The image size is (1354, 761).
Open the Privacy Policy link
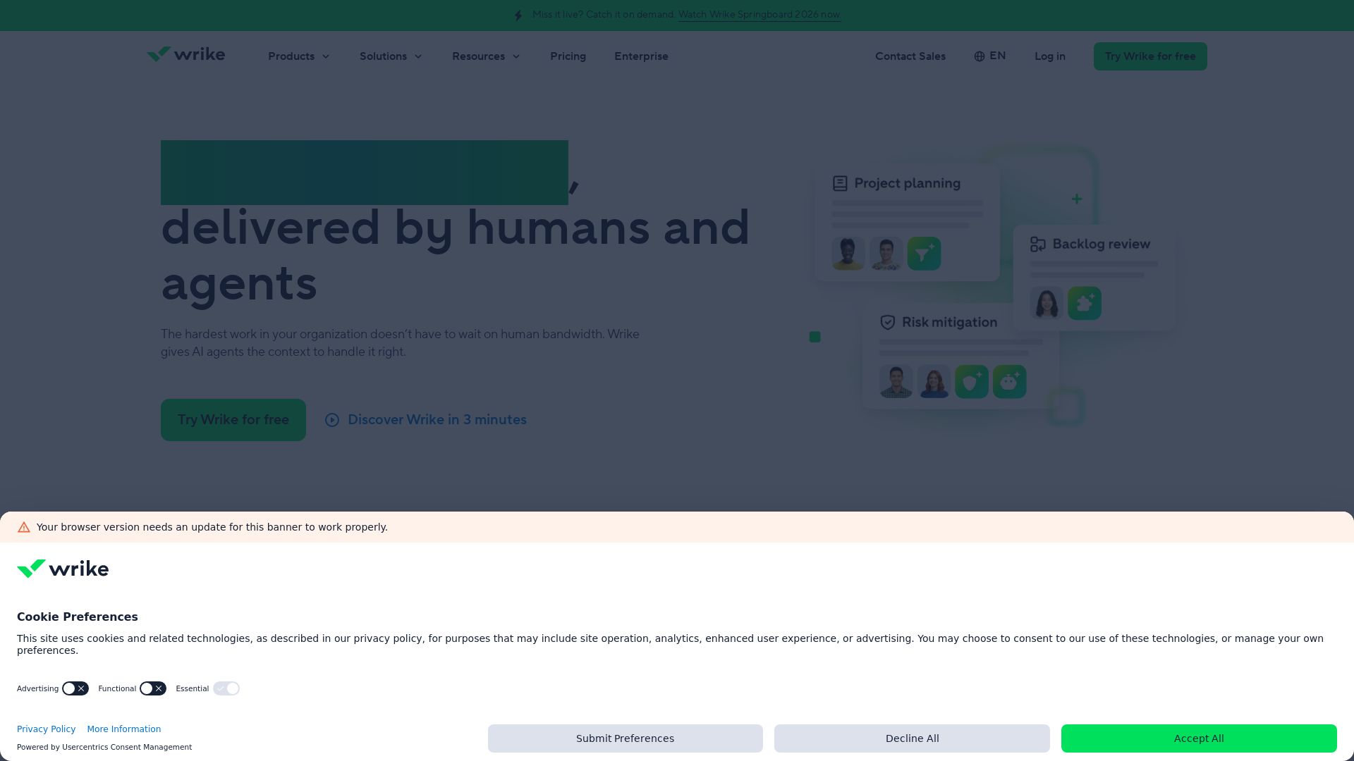tap(46, 729)
